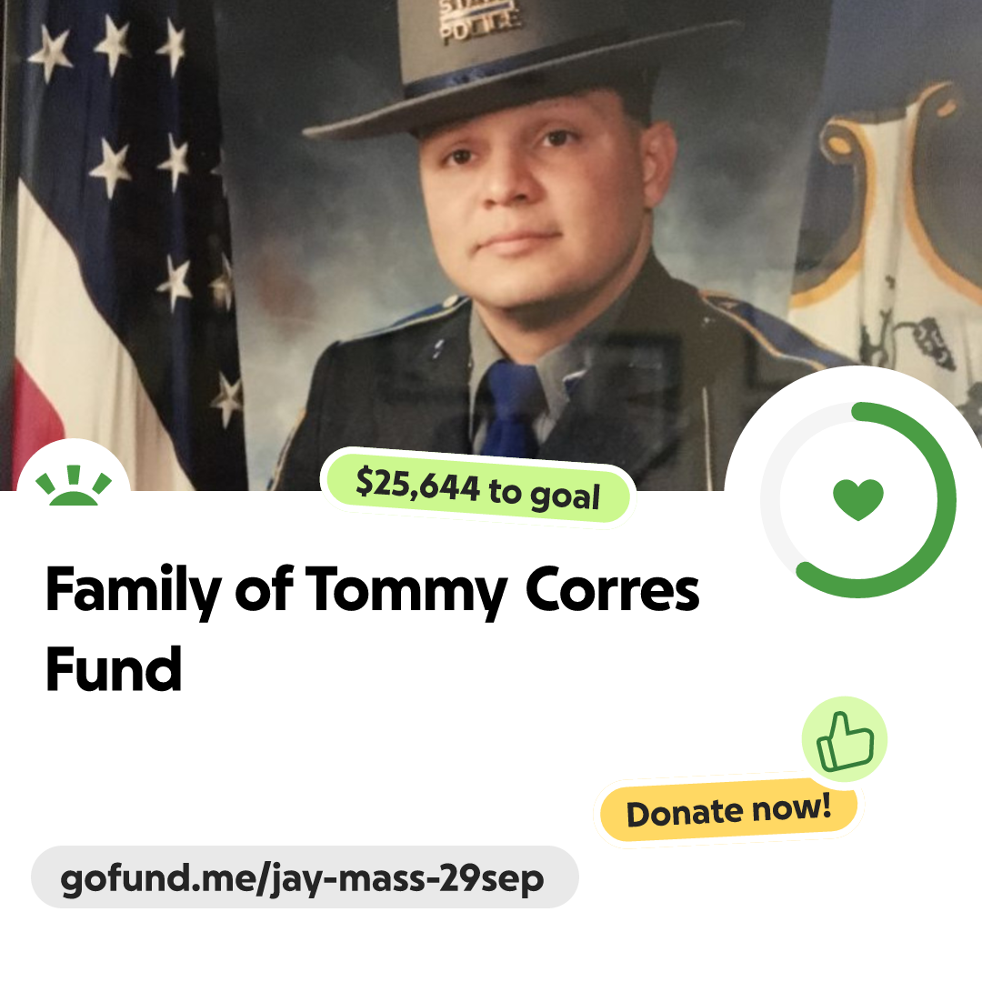Tap the green heart icon
The height and width of the screenshot is (982, 982).
coord(858,499)
